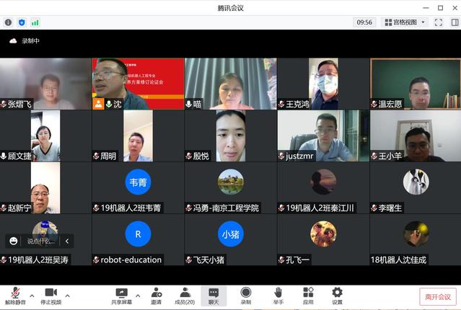Screen dimensions: 461x310
Task: Click Leave Meeting (离开会议) button
Action: tap(438, 296)
